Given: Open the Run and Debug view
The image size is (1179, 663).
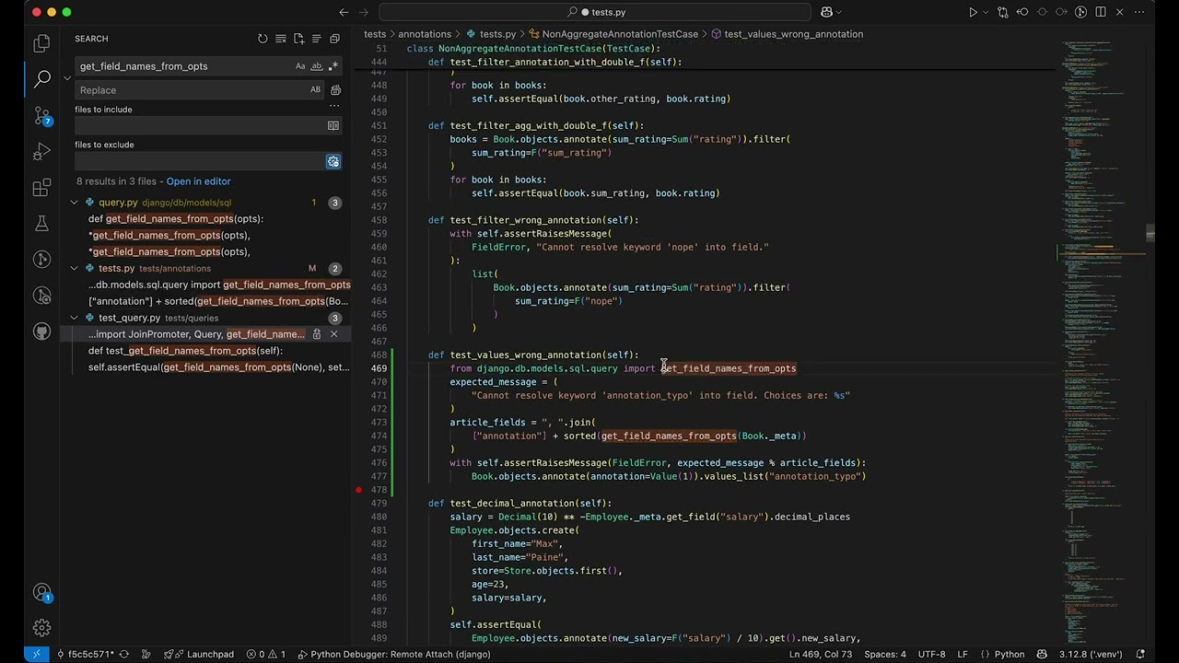Looking at the screenshot, I should 41,152.
